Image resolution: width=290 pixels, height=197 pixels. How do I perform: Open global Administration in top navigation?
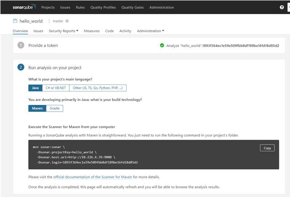point(161,7)
